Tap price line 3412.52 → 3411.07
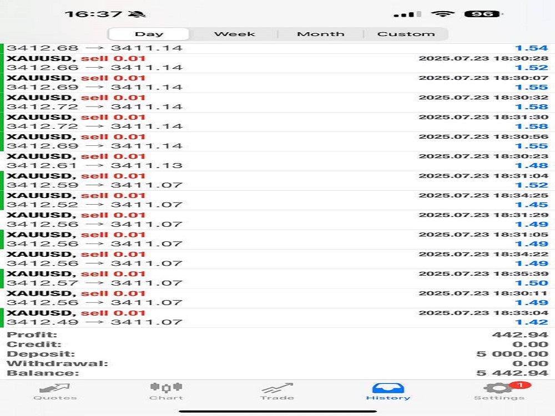This screenshot has width=555, height=416. pos(94,205)
